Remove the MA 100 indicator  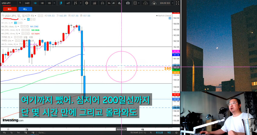click(28, 30)
